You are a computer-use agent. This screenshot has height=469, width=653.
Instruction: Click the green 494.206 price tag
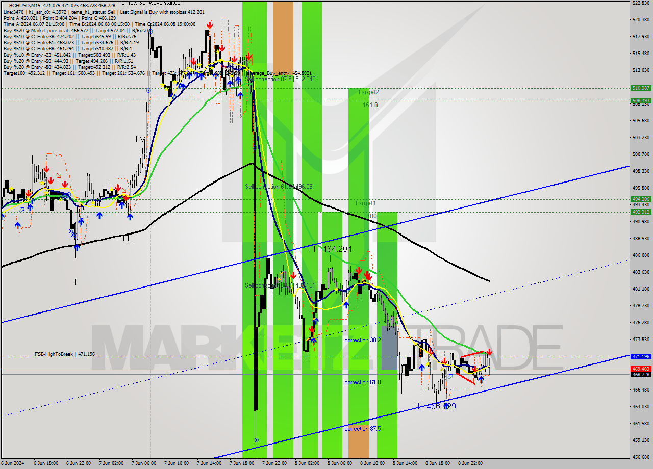click(x=641, y=199)
